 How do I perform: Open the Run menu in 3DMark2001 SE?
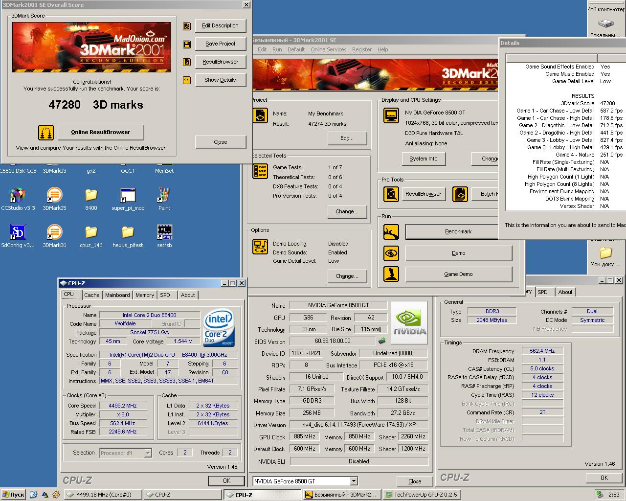click(277, 49)
